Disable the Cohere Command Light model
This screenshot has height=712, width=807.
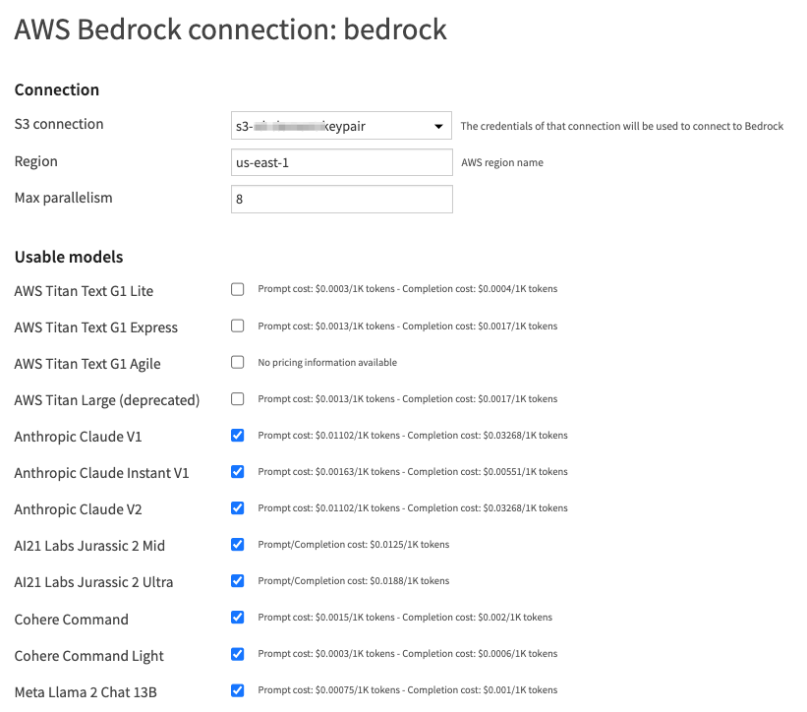(237, 653)
